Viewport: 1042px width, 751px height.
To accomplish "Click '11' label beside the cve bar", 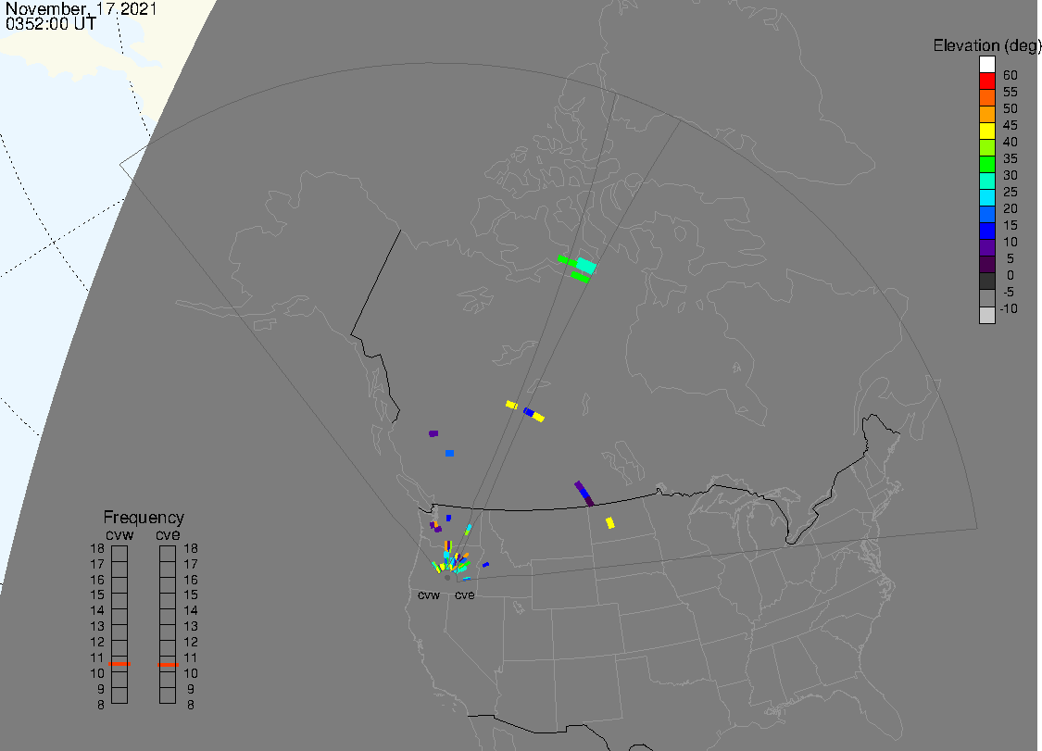I will pyautogui.click(x=191, y=657).
